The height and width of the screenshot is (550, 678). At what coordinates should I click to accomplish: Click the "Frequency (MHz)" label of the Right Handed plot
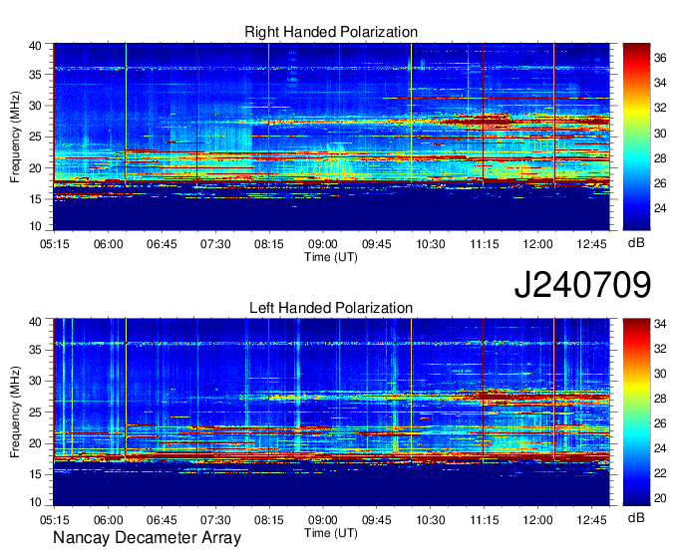[x=15, y=137]
